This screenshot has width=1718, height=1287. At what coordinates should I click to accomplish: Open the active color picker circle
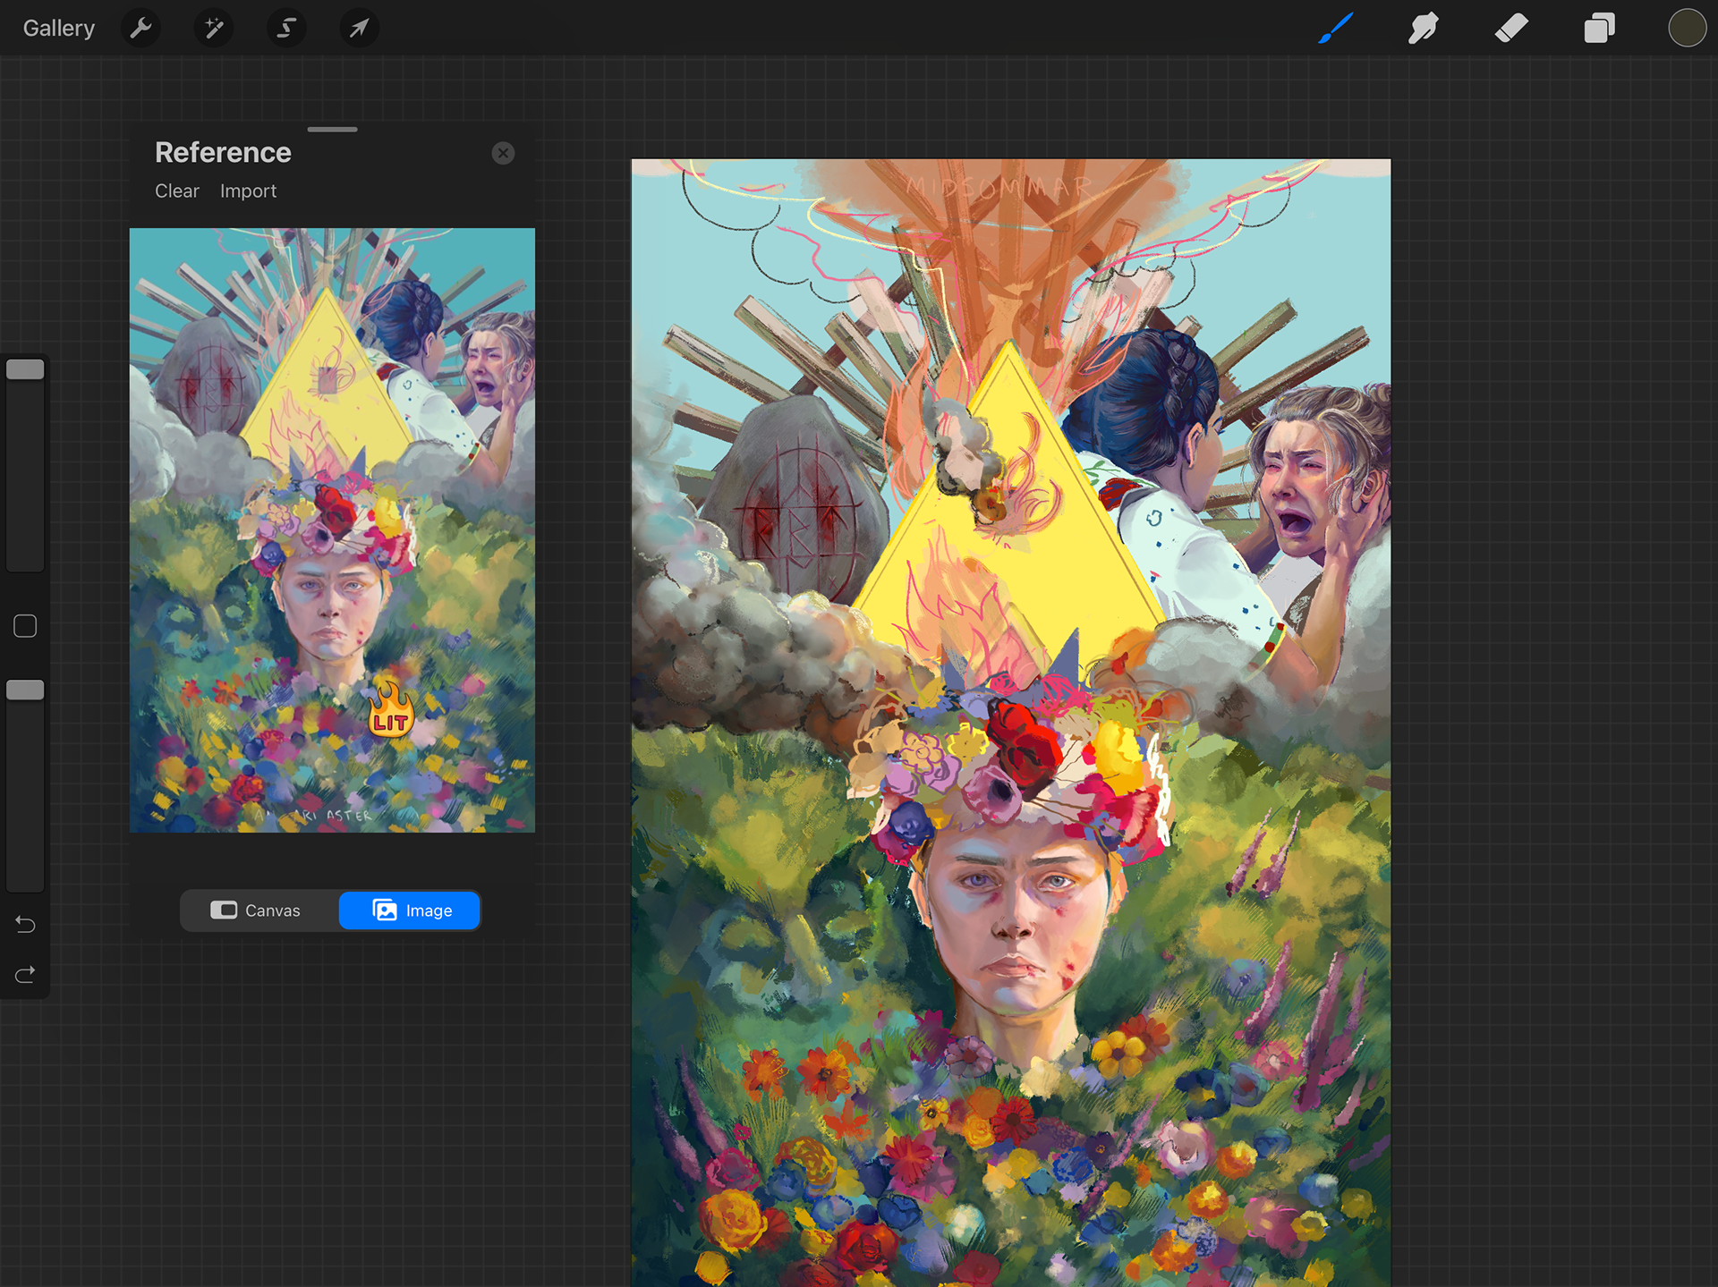1687,29
